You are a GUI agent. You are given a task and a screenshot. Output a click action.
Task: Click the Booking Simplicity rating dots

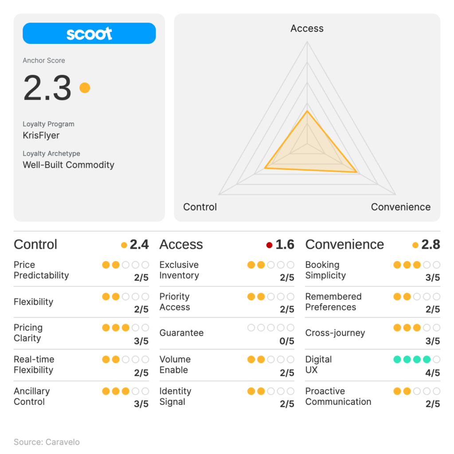pos(417,265)
